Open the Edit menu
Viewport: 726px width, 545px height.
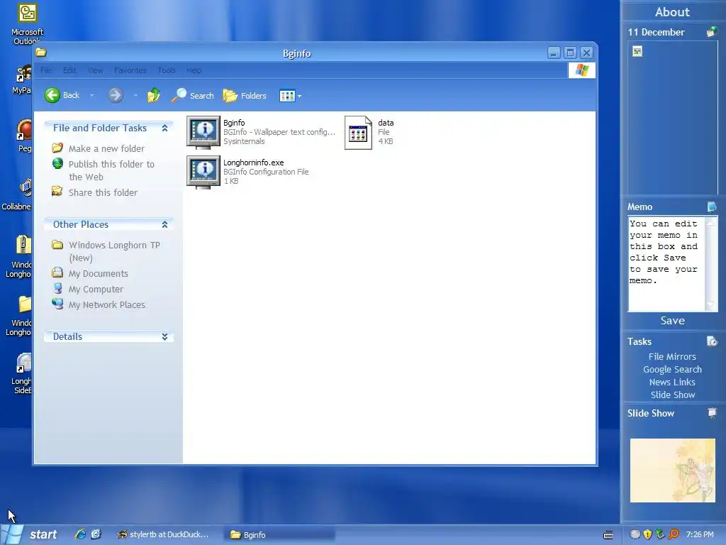tap(69, 70)
